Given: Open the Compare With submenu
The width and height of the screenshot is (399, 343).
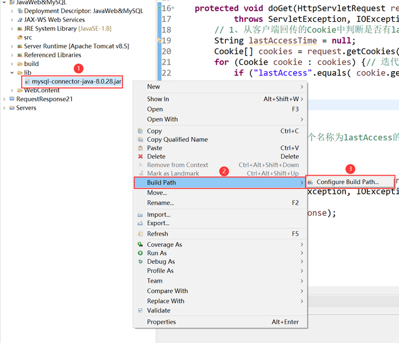Looking at the screenshot, I should click(220, 291).
